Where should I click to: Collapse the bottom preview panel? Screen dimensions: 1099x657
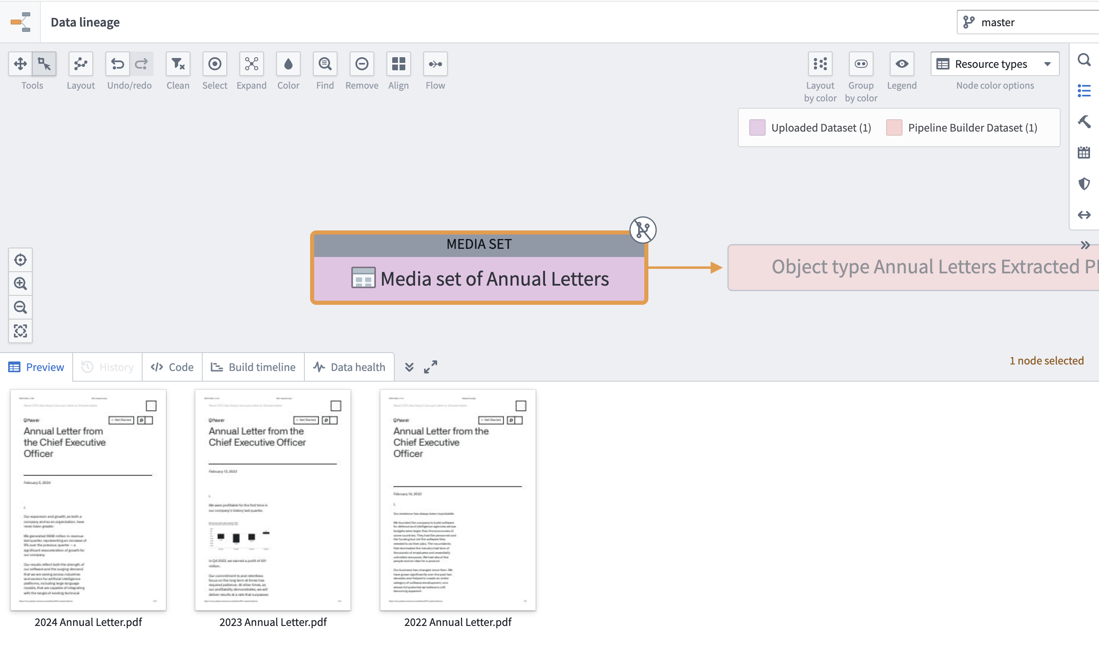[x=409, y=367]
